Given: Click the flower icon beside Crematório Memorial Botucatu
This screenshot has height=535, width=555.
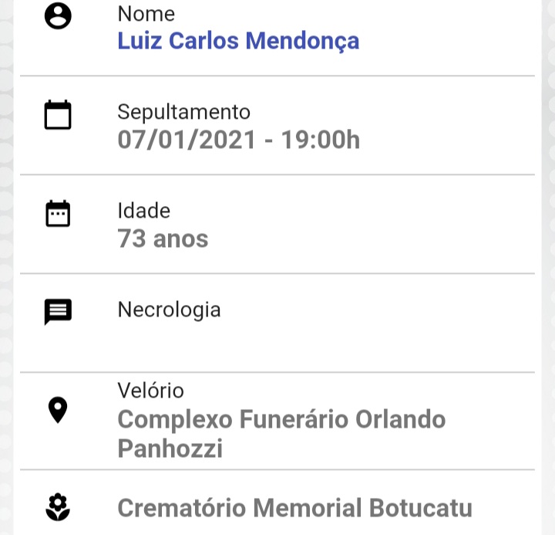Looking at the screenshot, I should tap(58, 507).
